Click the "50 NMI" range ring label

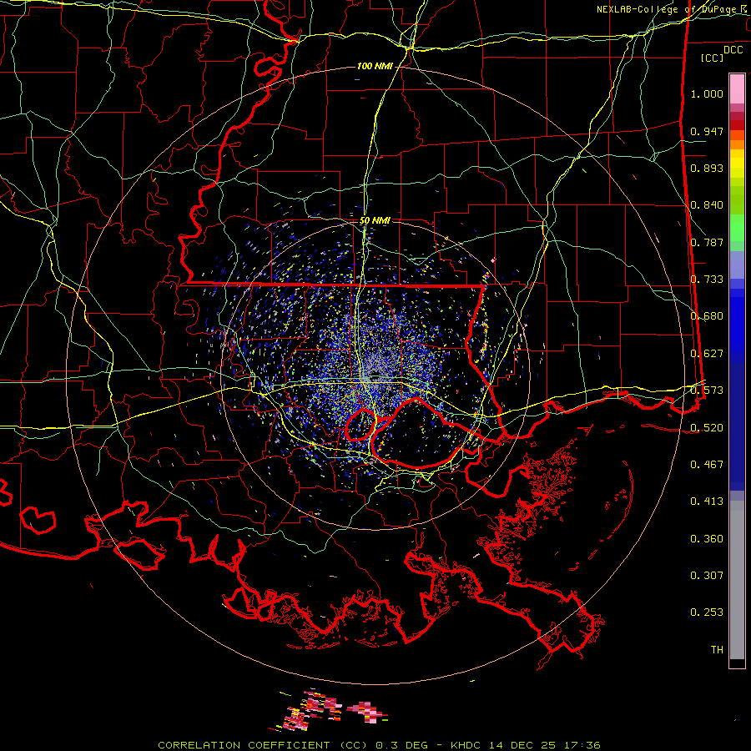pyautogui.click(x=375, y=220)
